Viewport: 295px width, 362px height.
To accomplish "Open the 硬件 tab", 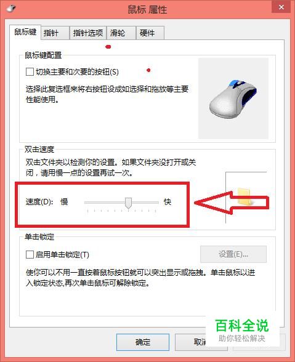I will coord(150,33).
